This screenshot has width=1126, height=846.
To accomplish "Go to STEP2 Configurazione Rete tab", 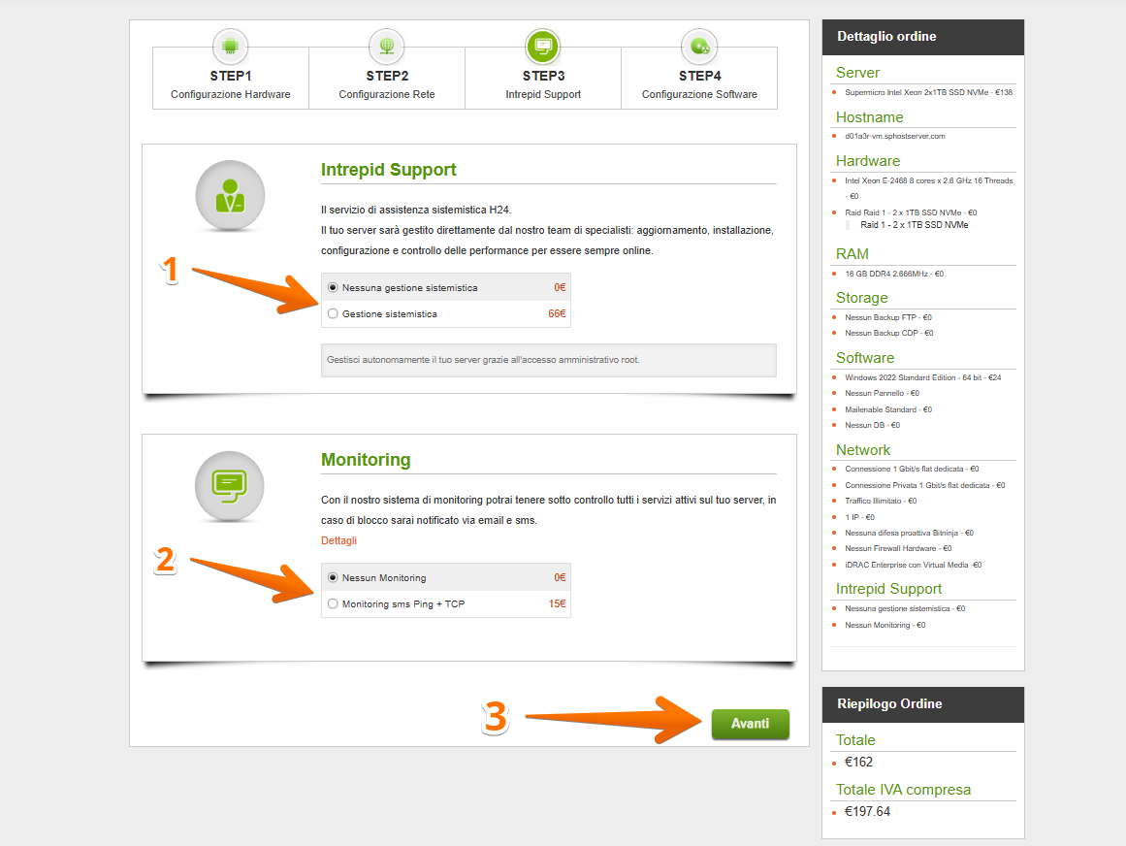I will point(387,85).
